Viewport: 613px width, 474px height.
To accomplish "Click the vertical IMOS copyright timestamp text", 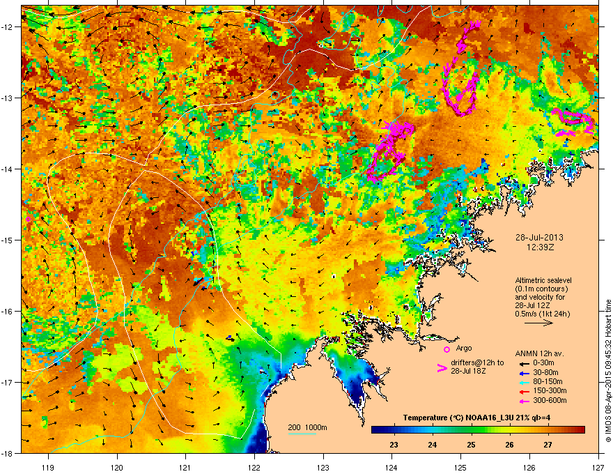I will pos(608,371).
